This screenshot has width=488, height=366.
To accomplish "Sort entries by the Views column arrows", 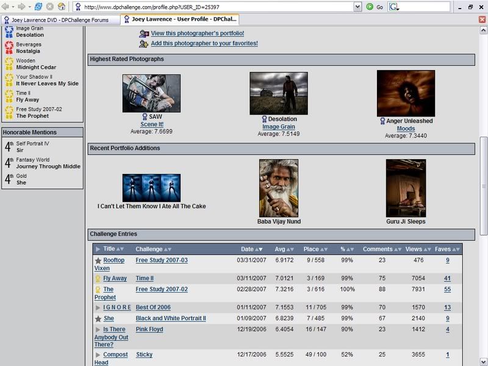I will tap(428, 249).
